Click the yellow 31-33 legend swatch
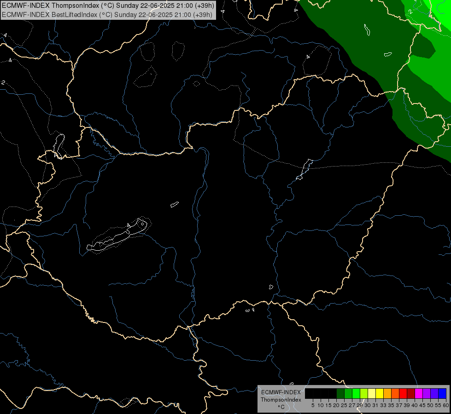The height and width of the screenshot is (414, 451). pos(380,393)
